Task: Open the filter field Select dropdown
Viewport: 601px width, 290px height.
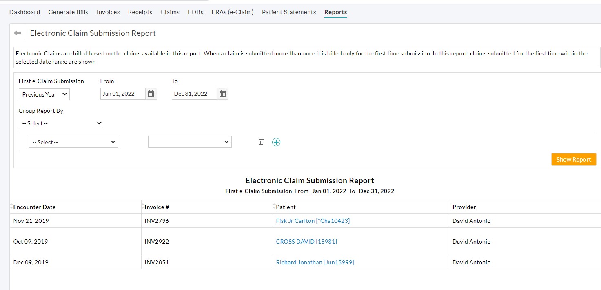Action: pyautogui.click(x=73, y=142)
